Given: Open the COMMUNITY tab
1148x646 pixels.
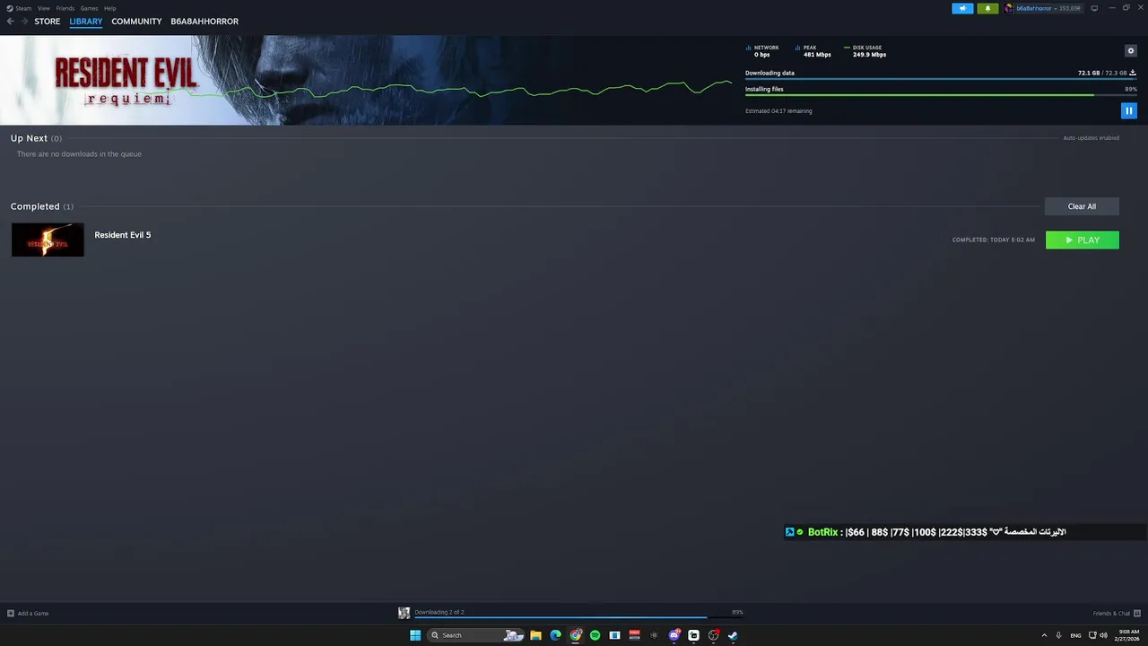Looking at the screenshot, I should 136,22.
